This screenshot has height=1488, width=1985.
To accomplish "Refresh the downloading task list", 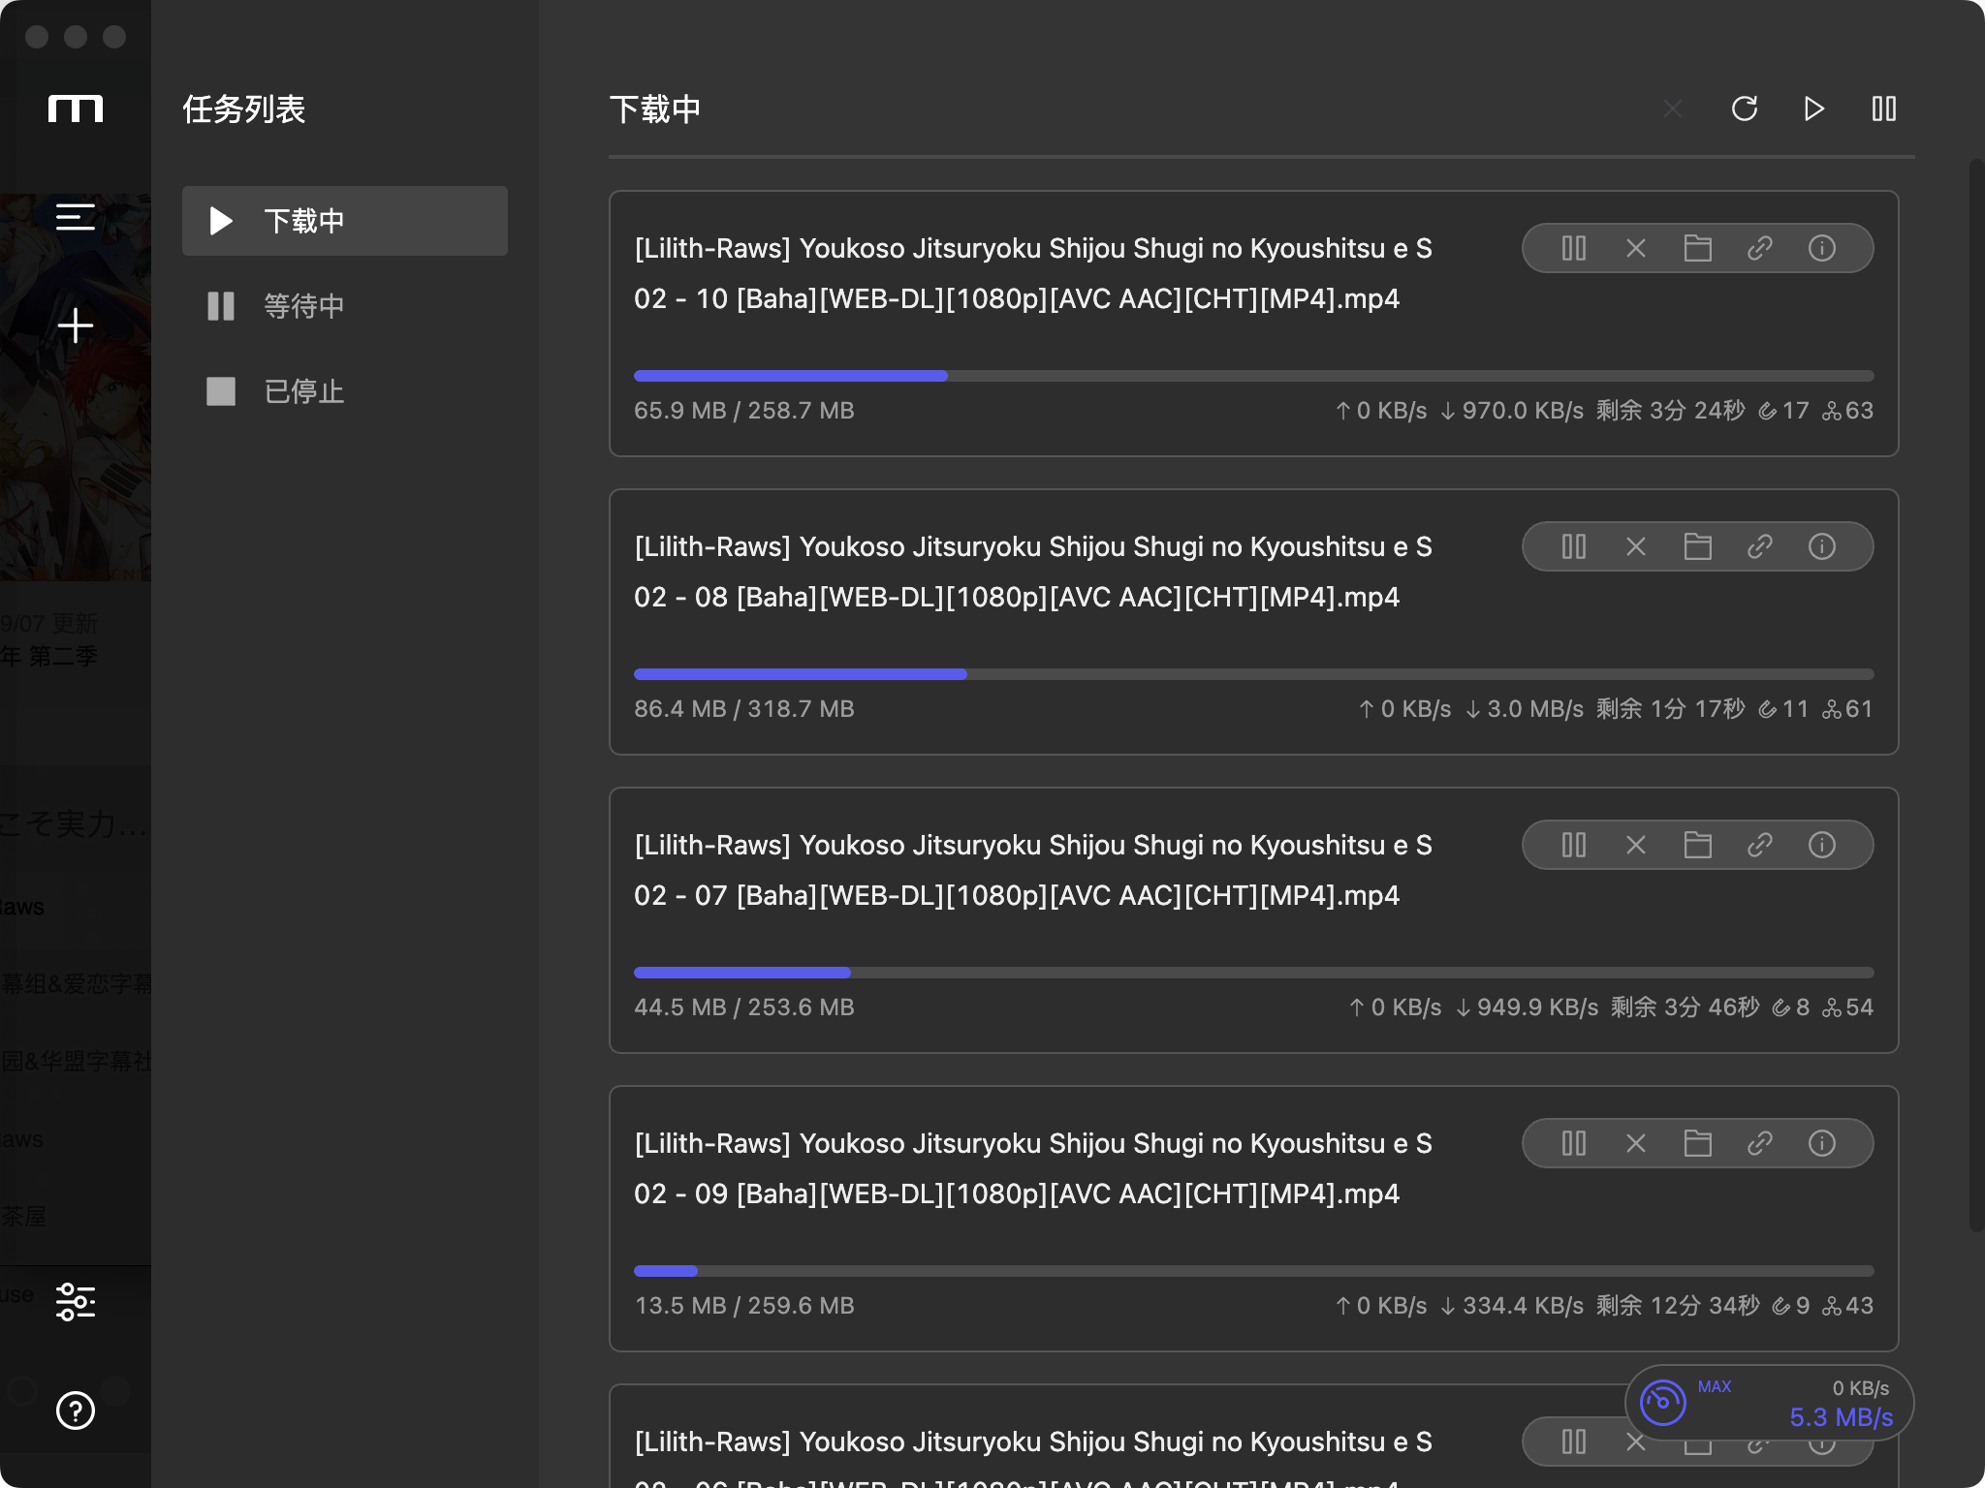I will [x=1745, y=108].
